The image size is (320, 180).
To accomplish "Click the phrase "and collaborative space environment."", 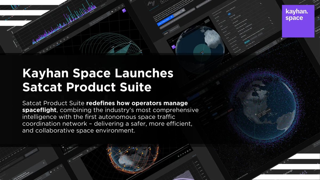I will tap(79, 131).
